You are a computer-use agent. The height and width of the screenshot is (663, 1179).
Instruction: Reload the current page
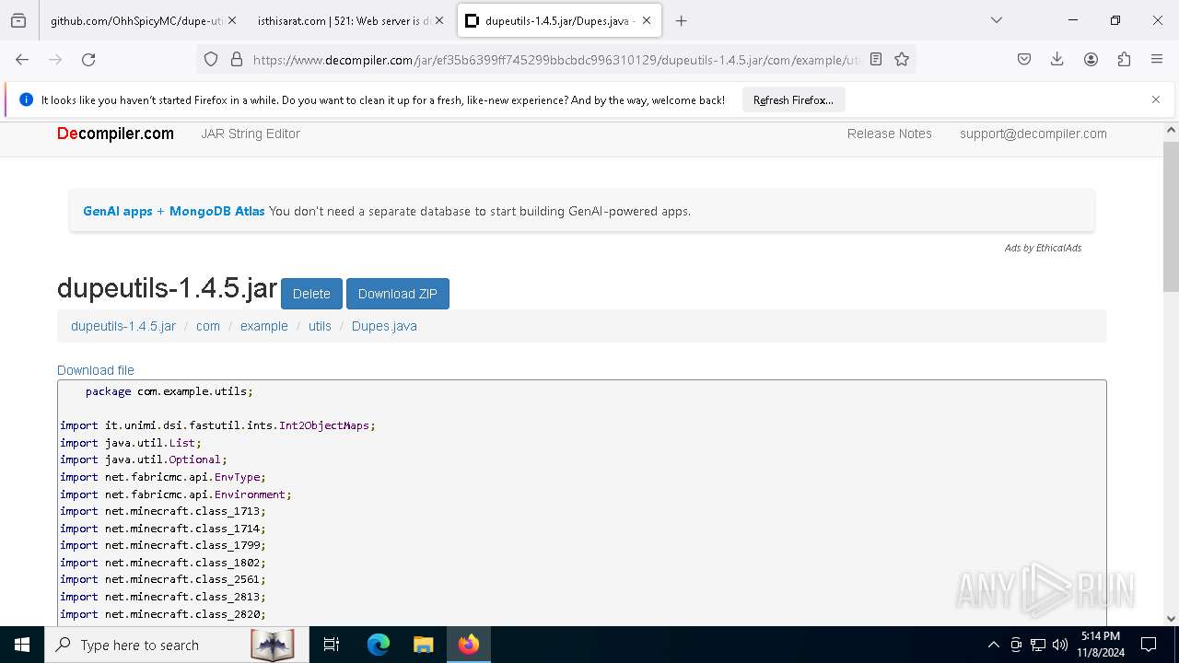click(88, 59)
